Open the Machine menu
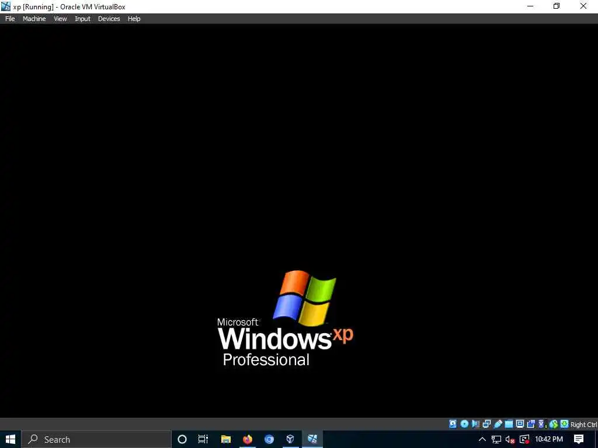 click(34, 19)
